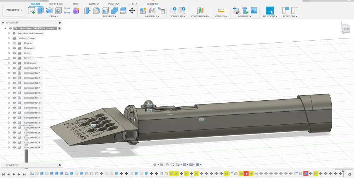Screen dimensions: 354x178
Task: Select the first Position panel icon
Action: (x=286, y=10)
